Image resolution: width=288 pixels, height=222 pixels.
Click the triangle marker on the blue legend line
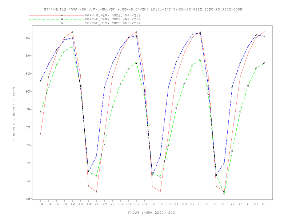[x=62, y=23]
